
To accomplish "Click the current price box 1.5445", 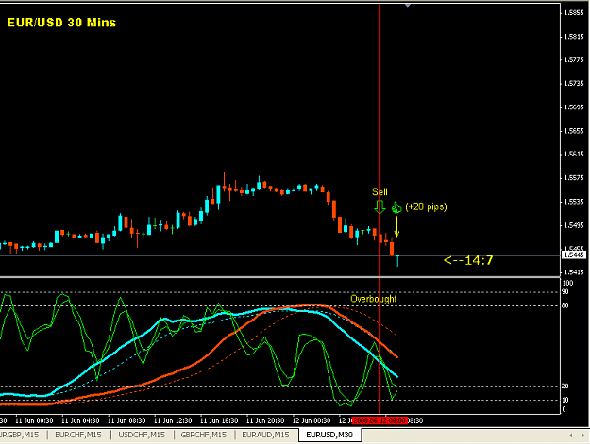I will pyautogui.click(x=574, y=255).
